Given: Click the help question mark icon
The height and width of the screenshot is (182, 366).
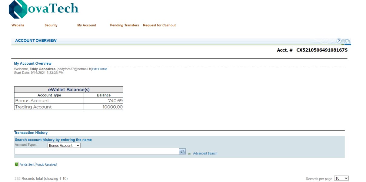Looking at the screenshot, I should point(339,41).
